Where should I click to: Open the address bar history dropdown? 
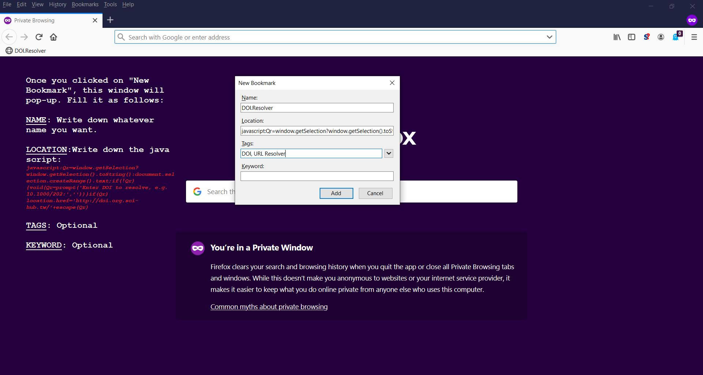(x=549, y=37)
